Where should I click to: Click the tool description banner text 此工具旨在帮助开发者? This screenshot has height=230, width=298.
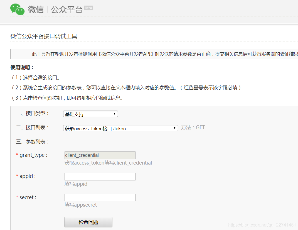[165, 54]
